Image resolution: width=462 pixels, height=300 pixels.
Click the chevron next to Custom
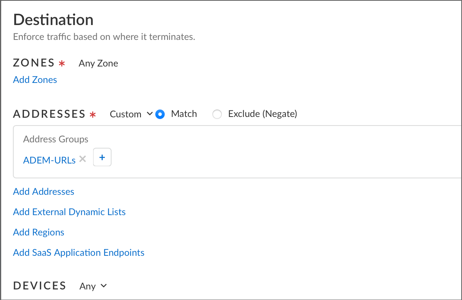coord(149,114)
